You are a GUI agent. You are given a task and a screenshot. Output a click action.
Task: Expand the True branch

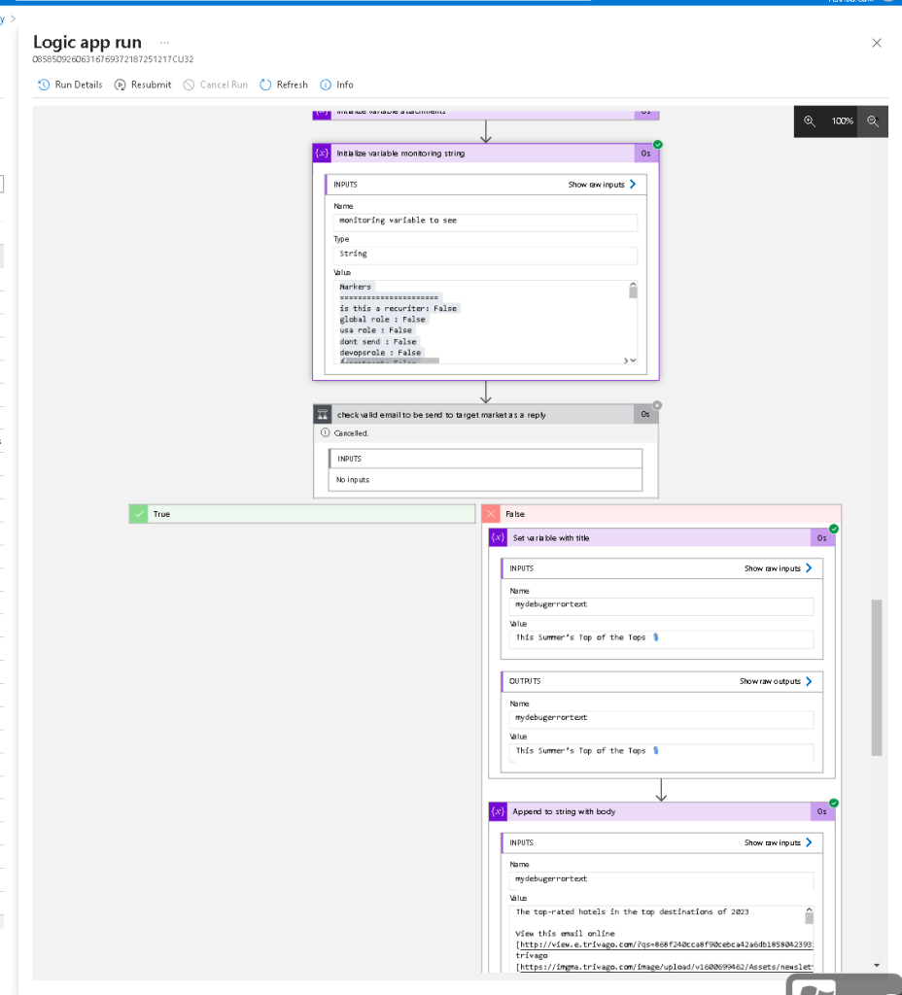(x=302, y=514)
